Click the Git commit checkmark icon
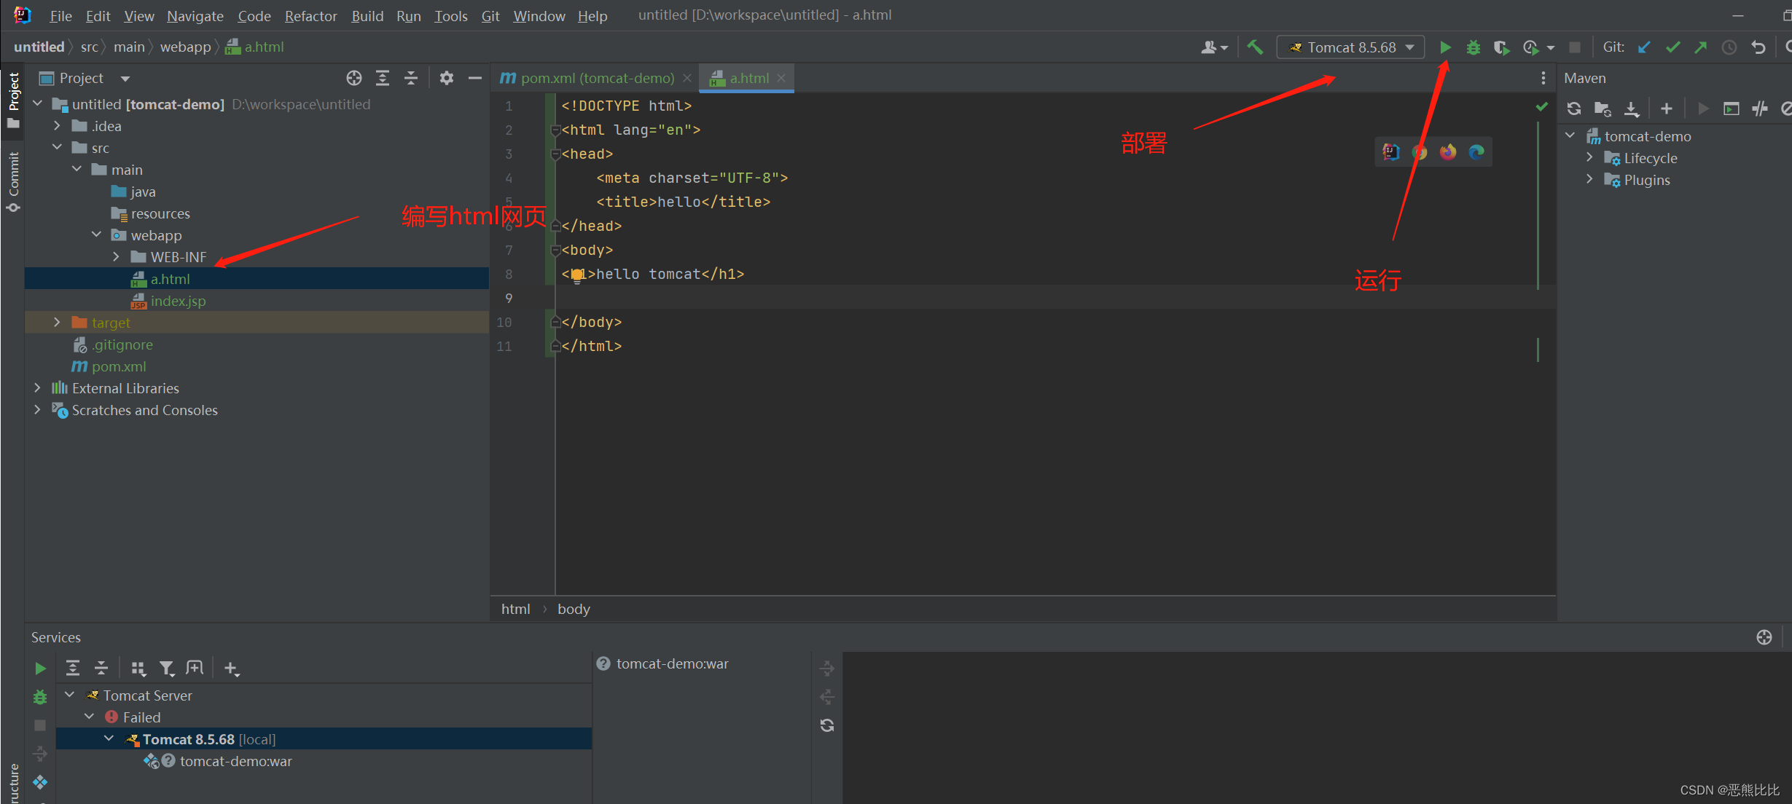This screenshot has width=1792, height=804. 1673,47
